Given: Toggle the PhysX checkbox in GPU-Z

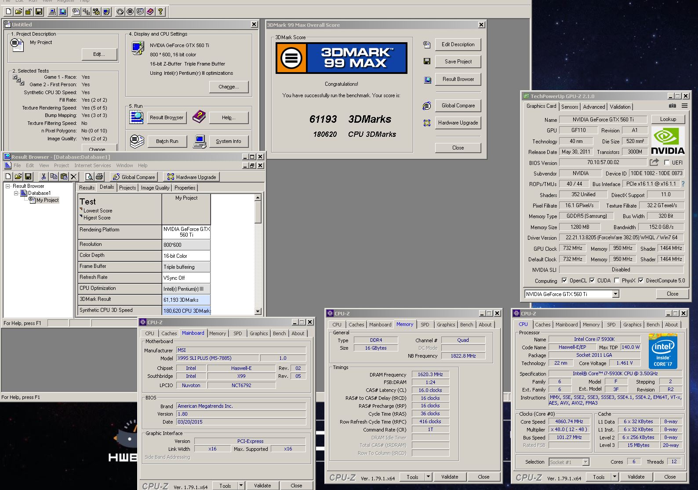Looking at the screenshot, I should [x=617, y=281].
